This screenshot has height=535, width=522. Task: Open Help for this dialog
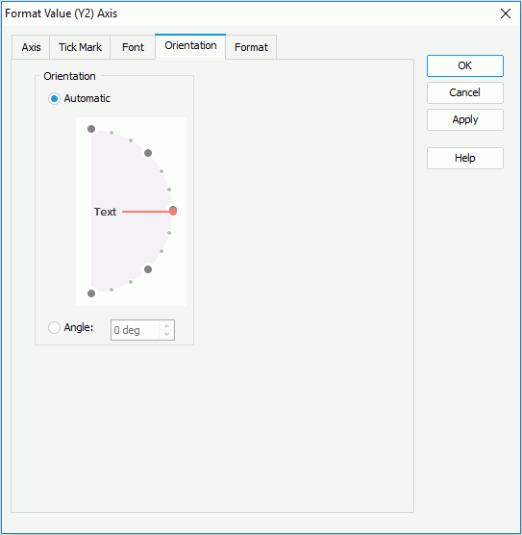pyautogui.click(x=465, y=158)
